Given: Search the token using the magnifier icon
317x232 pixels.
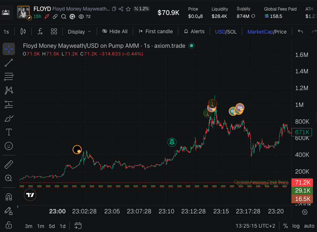Looking at the screenshot, I should coord(64,16).
